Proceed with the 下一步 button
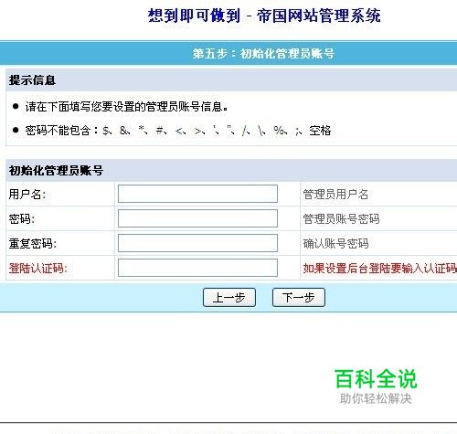 pyautogui.click(x=299, y=297)
